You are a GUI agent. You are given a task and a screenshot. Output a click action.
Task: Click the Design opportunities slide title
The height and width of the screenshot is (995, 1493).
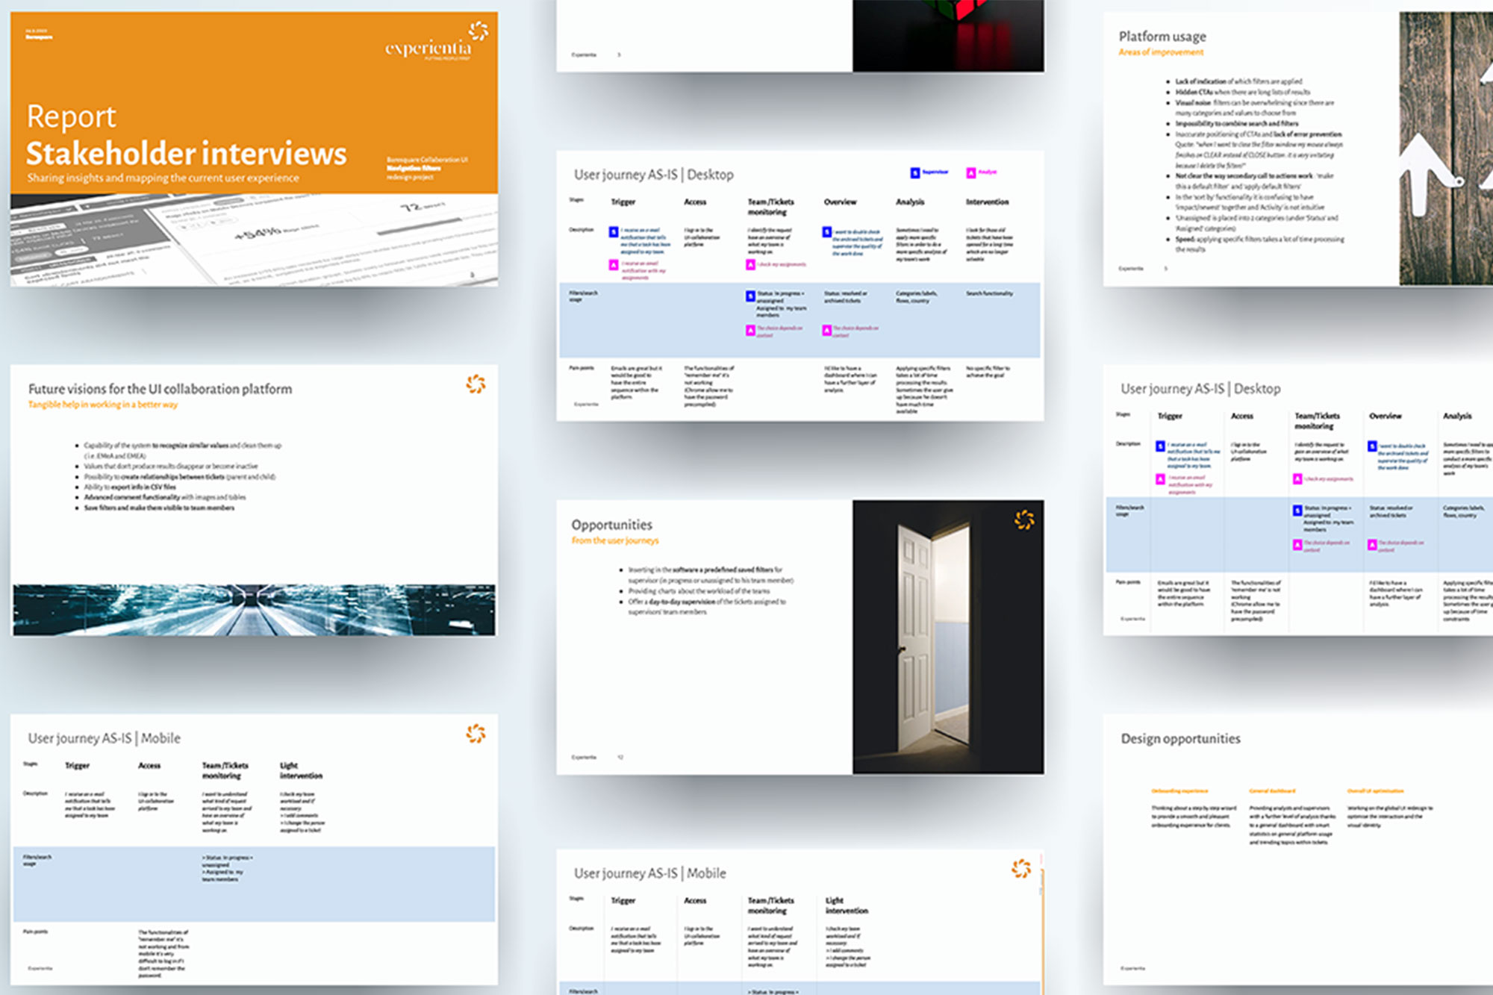tap(1180, 738)
